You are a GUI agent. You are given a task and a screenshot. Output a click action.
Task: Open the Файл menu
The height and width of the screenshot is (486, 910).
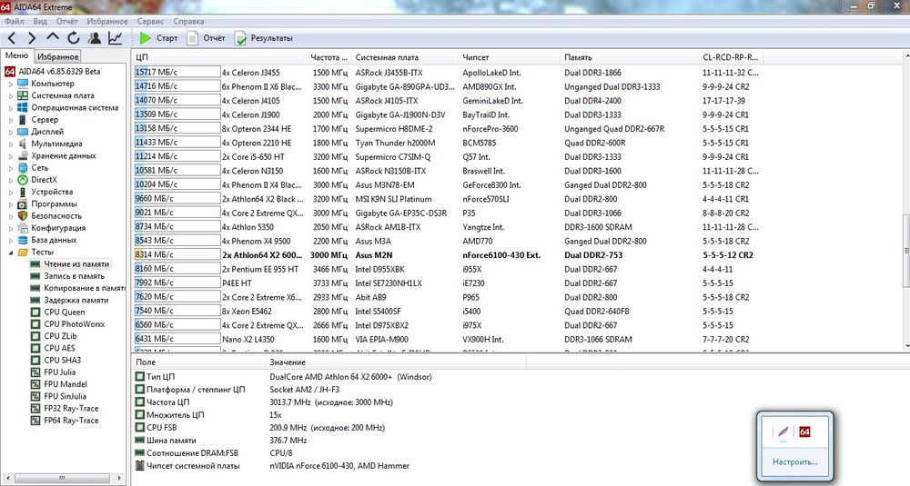pos(15,22)
